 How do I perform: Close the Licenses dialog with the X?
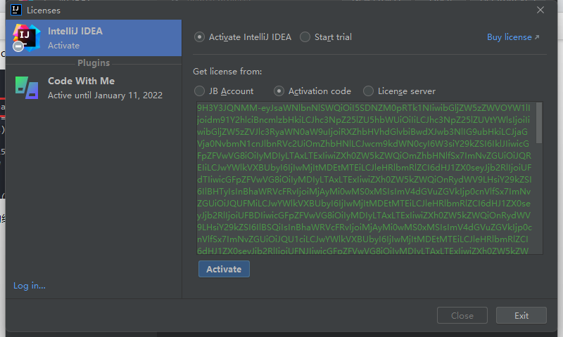540,10
